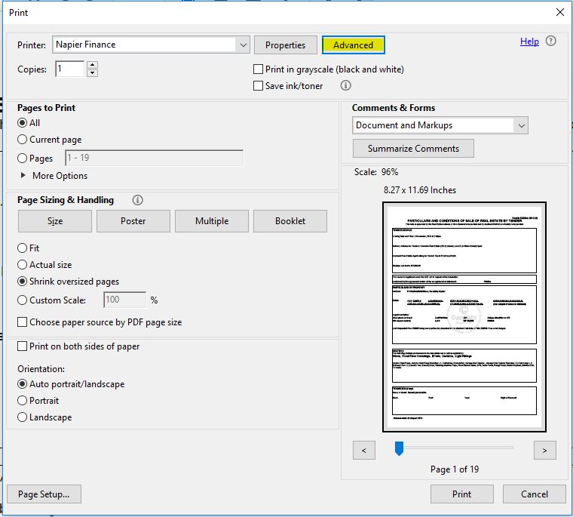
Task: Click the Advanced button
Action: pyautogui.click(x=353, y=45)
